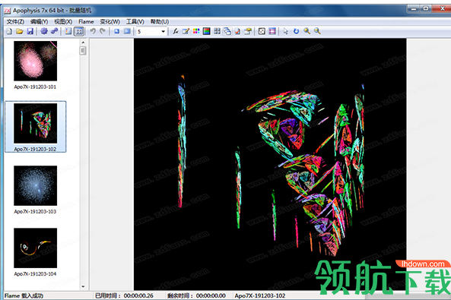Switch list to classic list view icon
451x300 pixels.
(68, 31)
